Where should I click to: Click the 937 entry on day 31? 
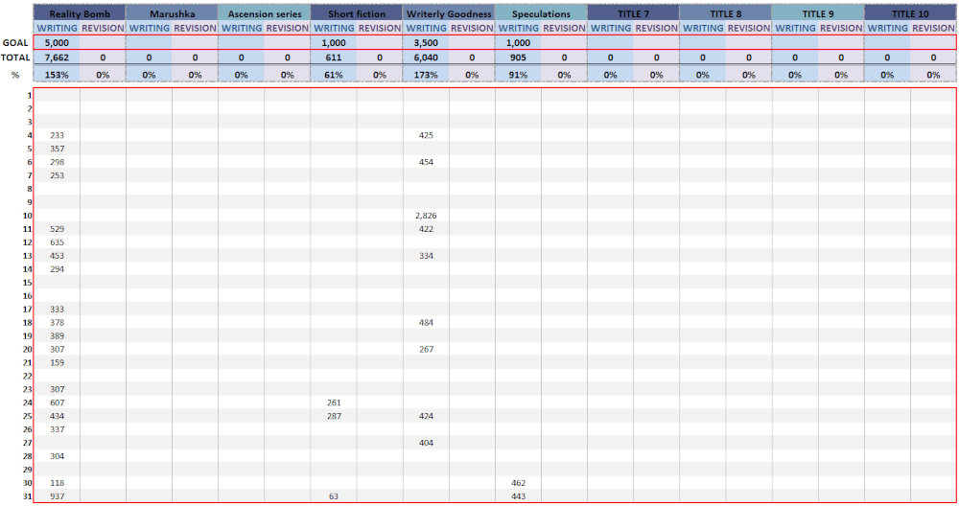coord(57,496)
